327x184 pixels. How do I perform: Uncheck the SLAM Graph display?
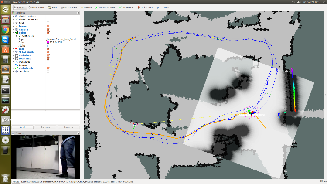click(48, 52)
